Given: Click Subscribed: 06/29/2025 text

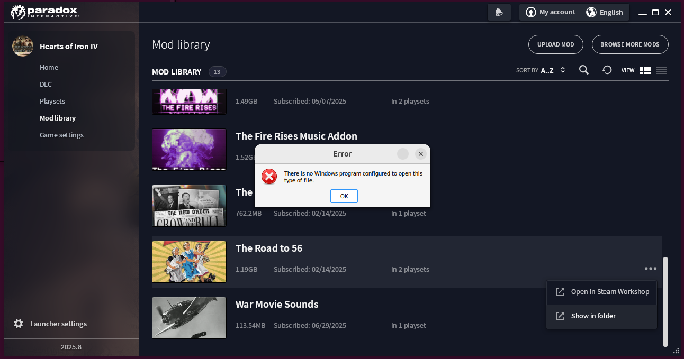Looking at the screenshot, I should click(x=310, y=325).
